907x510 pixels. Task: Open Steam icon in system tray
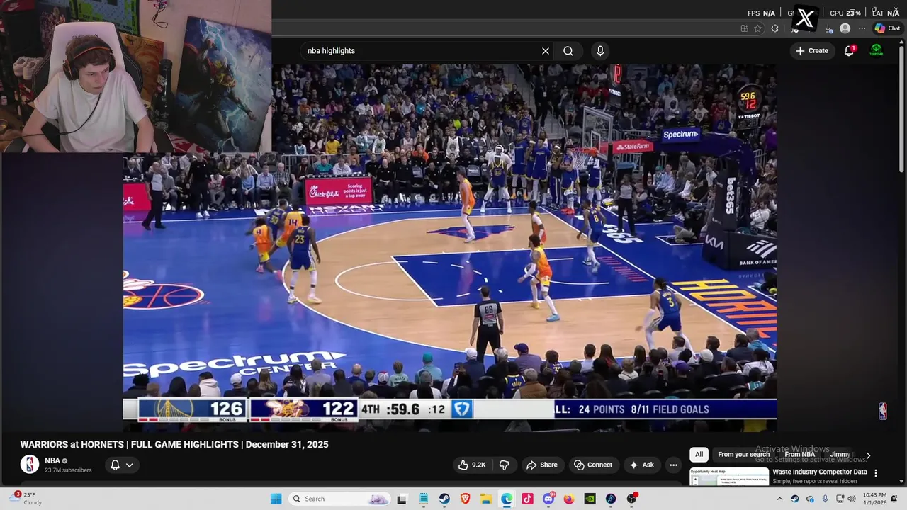point(795,499)
